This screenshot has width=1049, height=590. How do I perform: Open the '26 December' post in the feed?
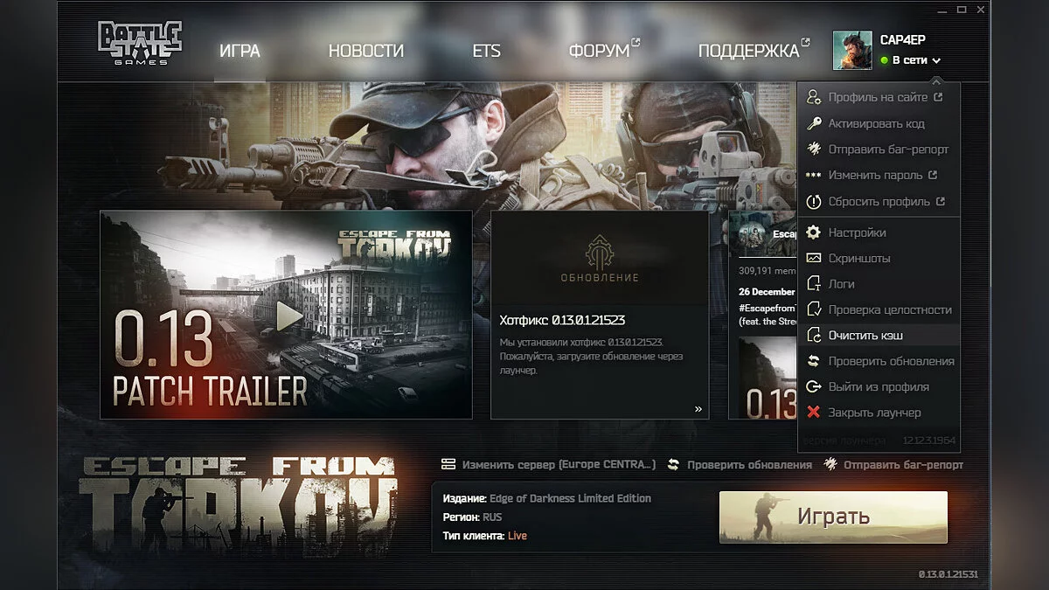(x=766, y=291)
